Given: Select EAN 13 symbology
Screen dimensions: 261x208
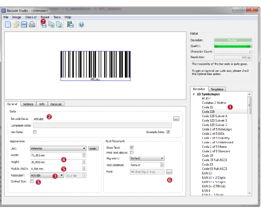Looking at the screenshot, I should pos(207,173).
